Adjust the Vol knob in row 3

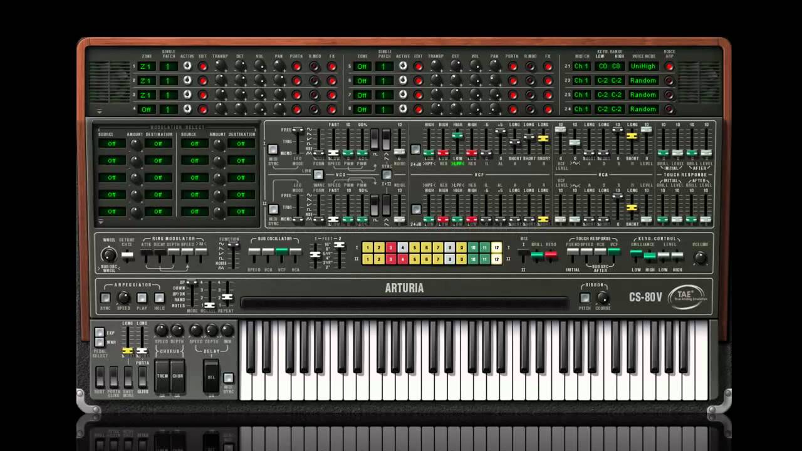(259, 94)
